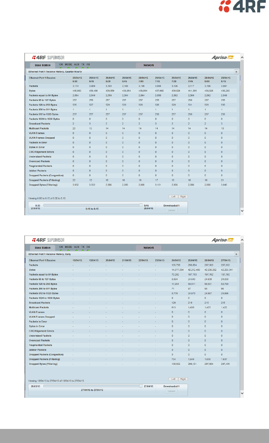Cancel download in Quarter Hourly view
The width and height of the screenshot is (269, 443).
[171, 210]
